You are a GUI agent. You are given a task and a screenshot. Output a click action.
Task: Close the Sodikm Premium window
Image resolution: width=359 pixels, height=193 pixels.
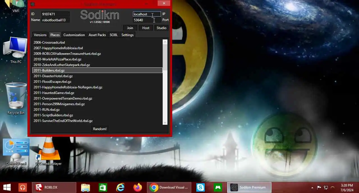164,3
